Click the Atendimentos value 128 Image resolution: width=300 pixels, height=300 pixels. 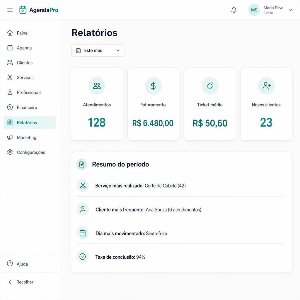click(97, 122)
